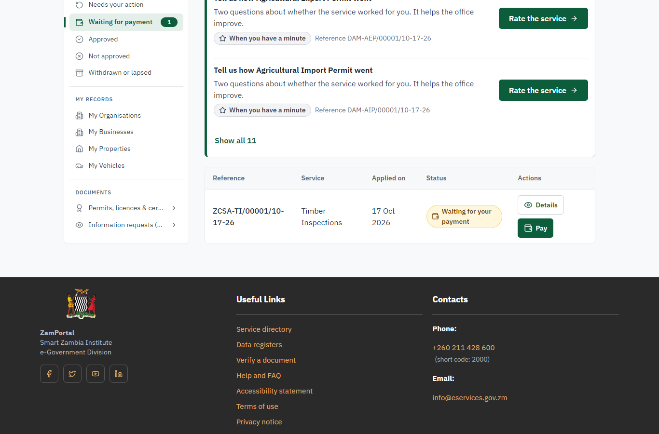Open LinkedIn social icon in footer
Image resolution: width=659 pixels, height=434 pixels.
(119, 374)
